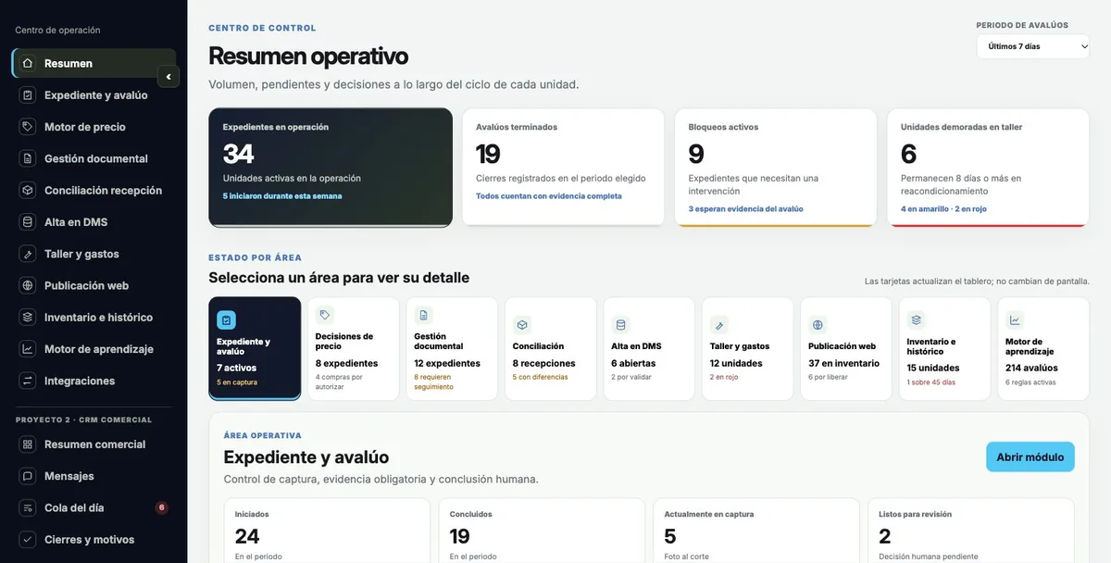Click the Mensajes chat bubble icon in sidebar

pos(27,476)
